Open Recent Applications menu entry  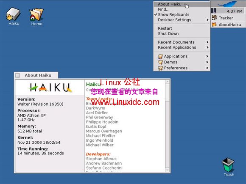(182, 47)
